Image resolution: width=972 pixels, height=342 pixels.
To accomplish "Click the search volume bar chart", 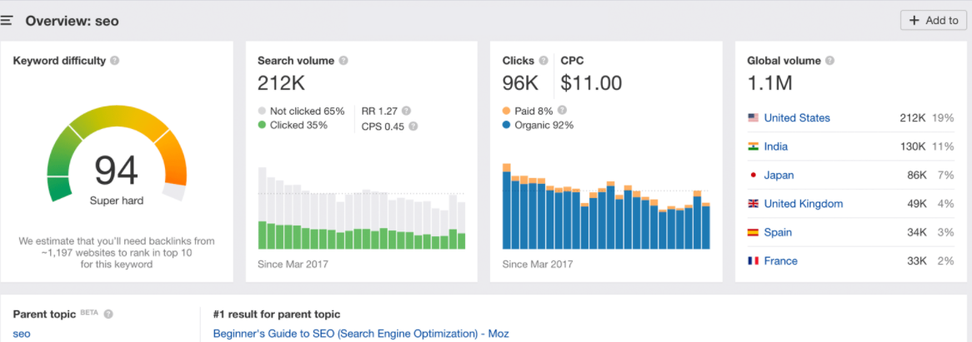I will coord(362,208).
